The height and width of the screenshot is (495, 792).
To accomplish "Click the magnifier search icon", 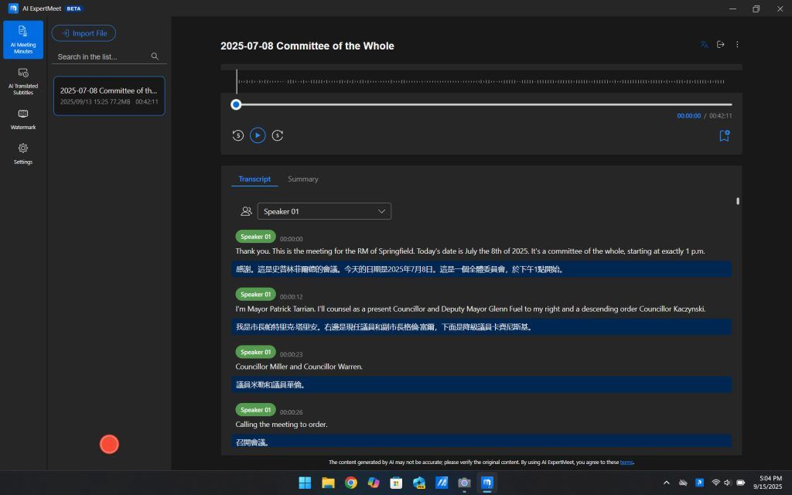I will click(155, 56).
